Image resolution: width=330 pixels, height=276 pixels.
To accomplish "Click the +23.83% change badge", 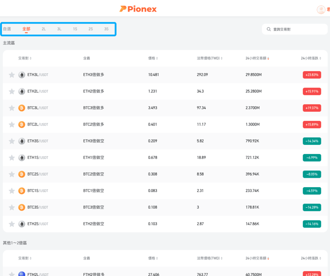I will (x=312, y=75).
